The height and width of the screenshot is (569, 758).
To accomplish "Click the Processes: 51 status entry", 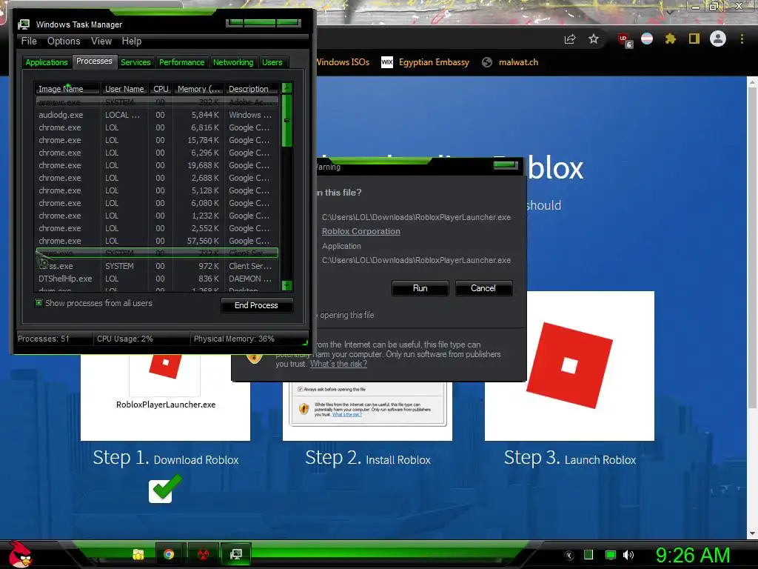I will [44, 339].
